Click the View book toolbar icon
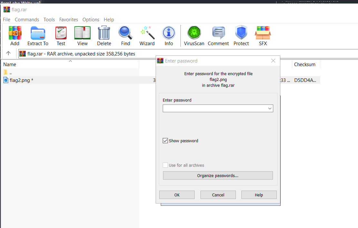The width and height of the screenshot is (358, 228). [x=82, y=33]
